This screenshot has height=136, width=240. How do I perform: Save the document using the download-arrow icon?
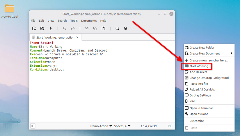[51, 28]
